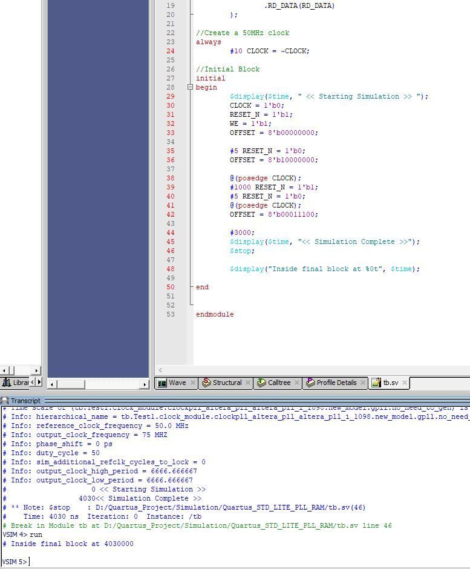Switch to the Structural tab
This screenshot has width=470, height=569.
pyautogui.click(x=226, y=383)
